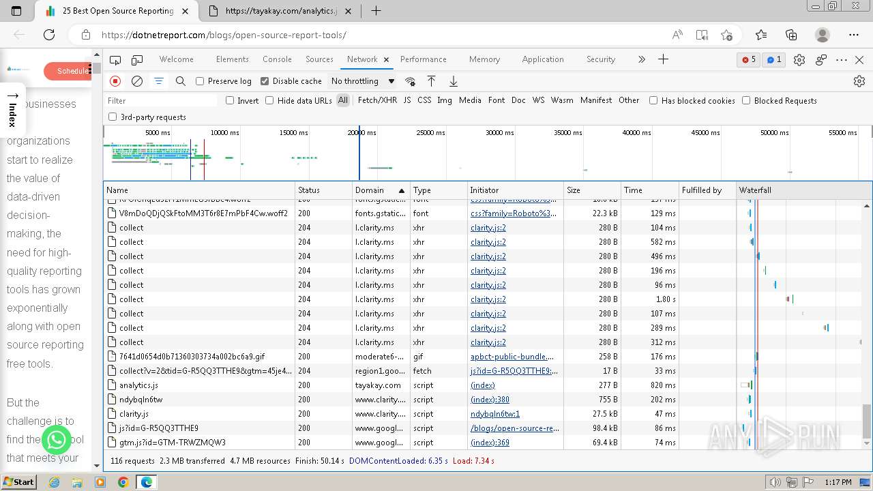Image resolution: width=873 pixels, height=491 pixels.
Task: Click the blue timeline marker at 20000 ms
Action: [359, 153]
